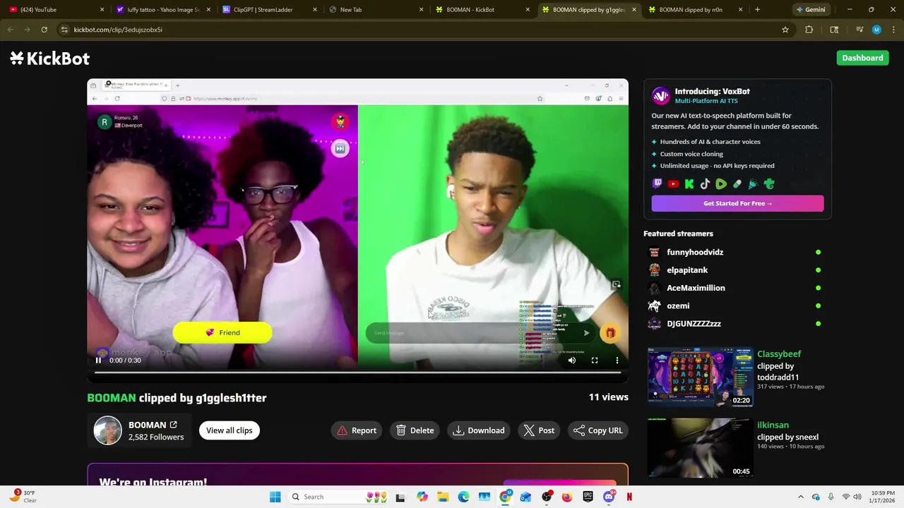
Task: Pause the clip with the pause button
Action: pyautogui.click(x=98, y=361)
